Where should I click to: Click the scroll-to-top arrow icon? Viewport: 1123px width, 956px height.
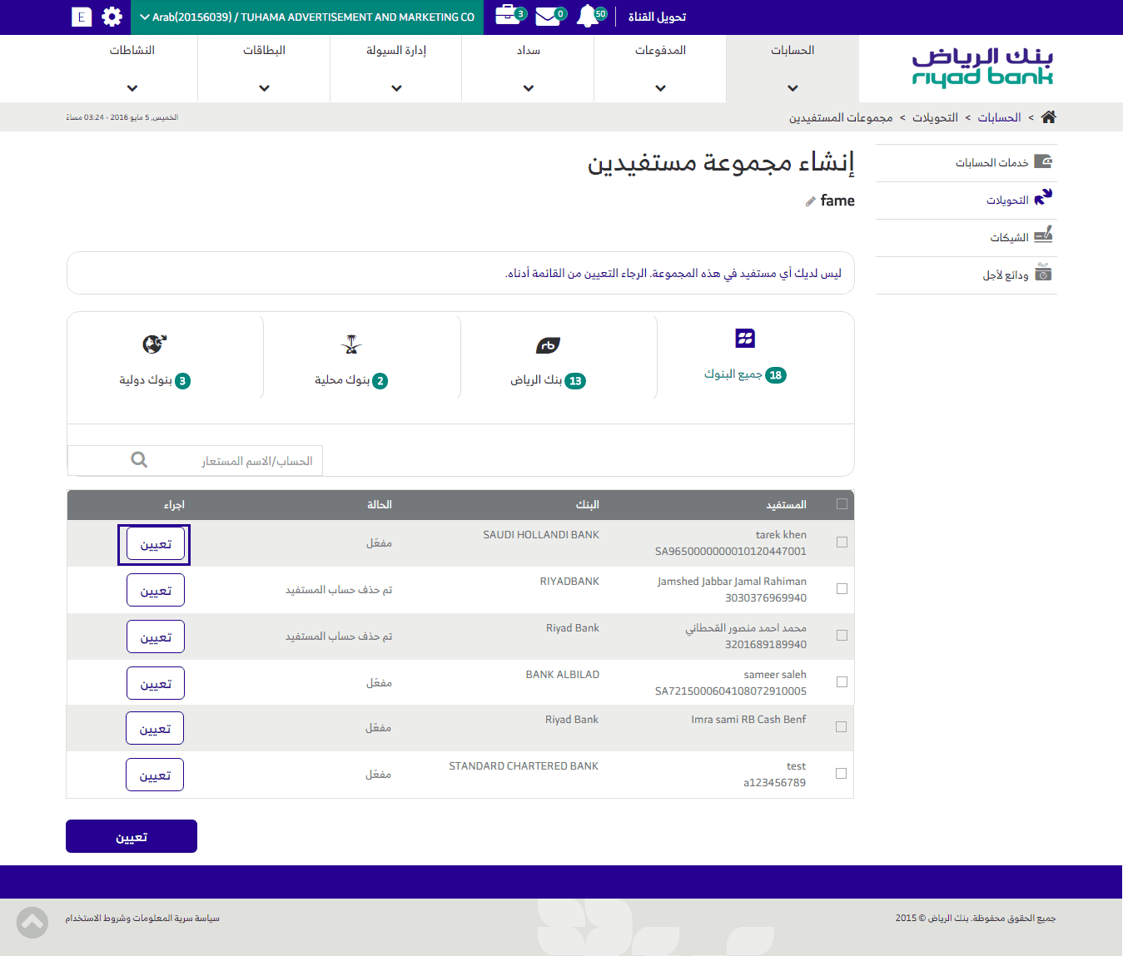pos(32,922)
